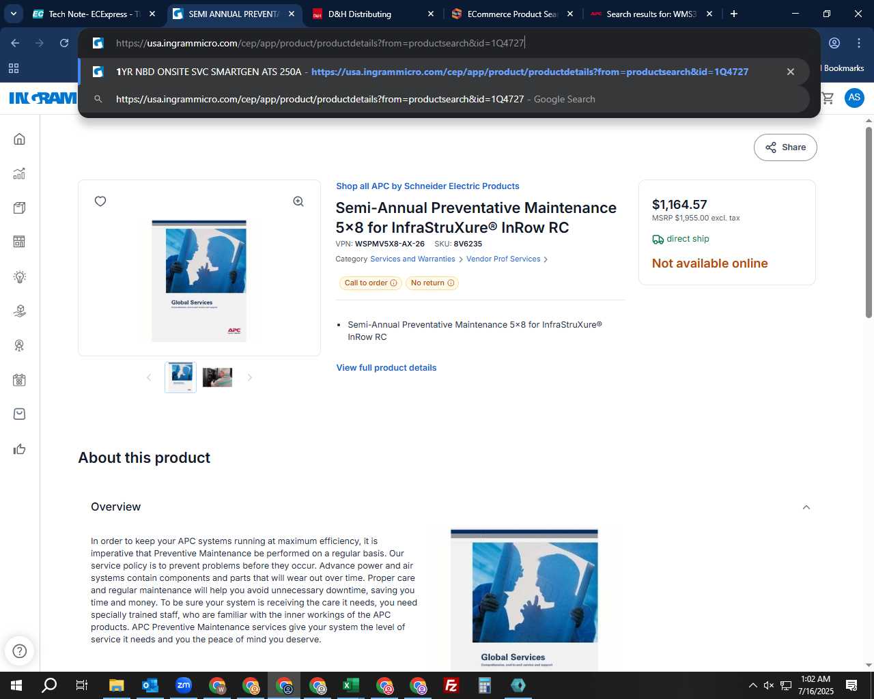The width and height of the screenshot is (874, 699).
Task: Click chevron after Vendor Prof Services
Action: pos(546,259)
